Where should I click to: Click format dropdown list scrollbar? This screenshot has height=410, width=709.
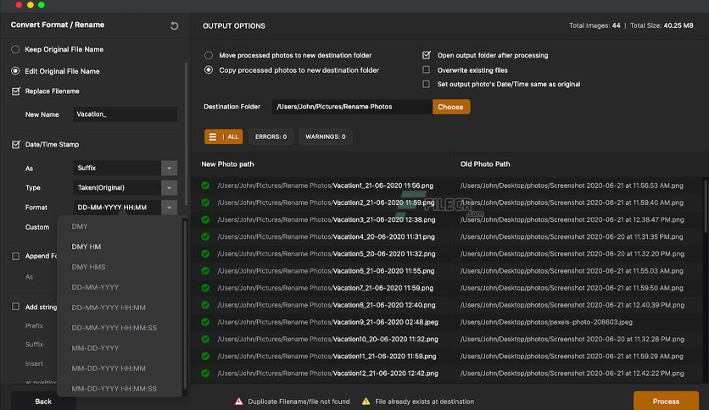(185, 307)
